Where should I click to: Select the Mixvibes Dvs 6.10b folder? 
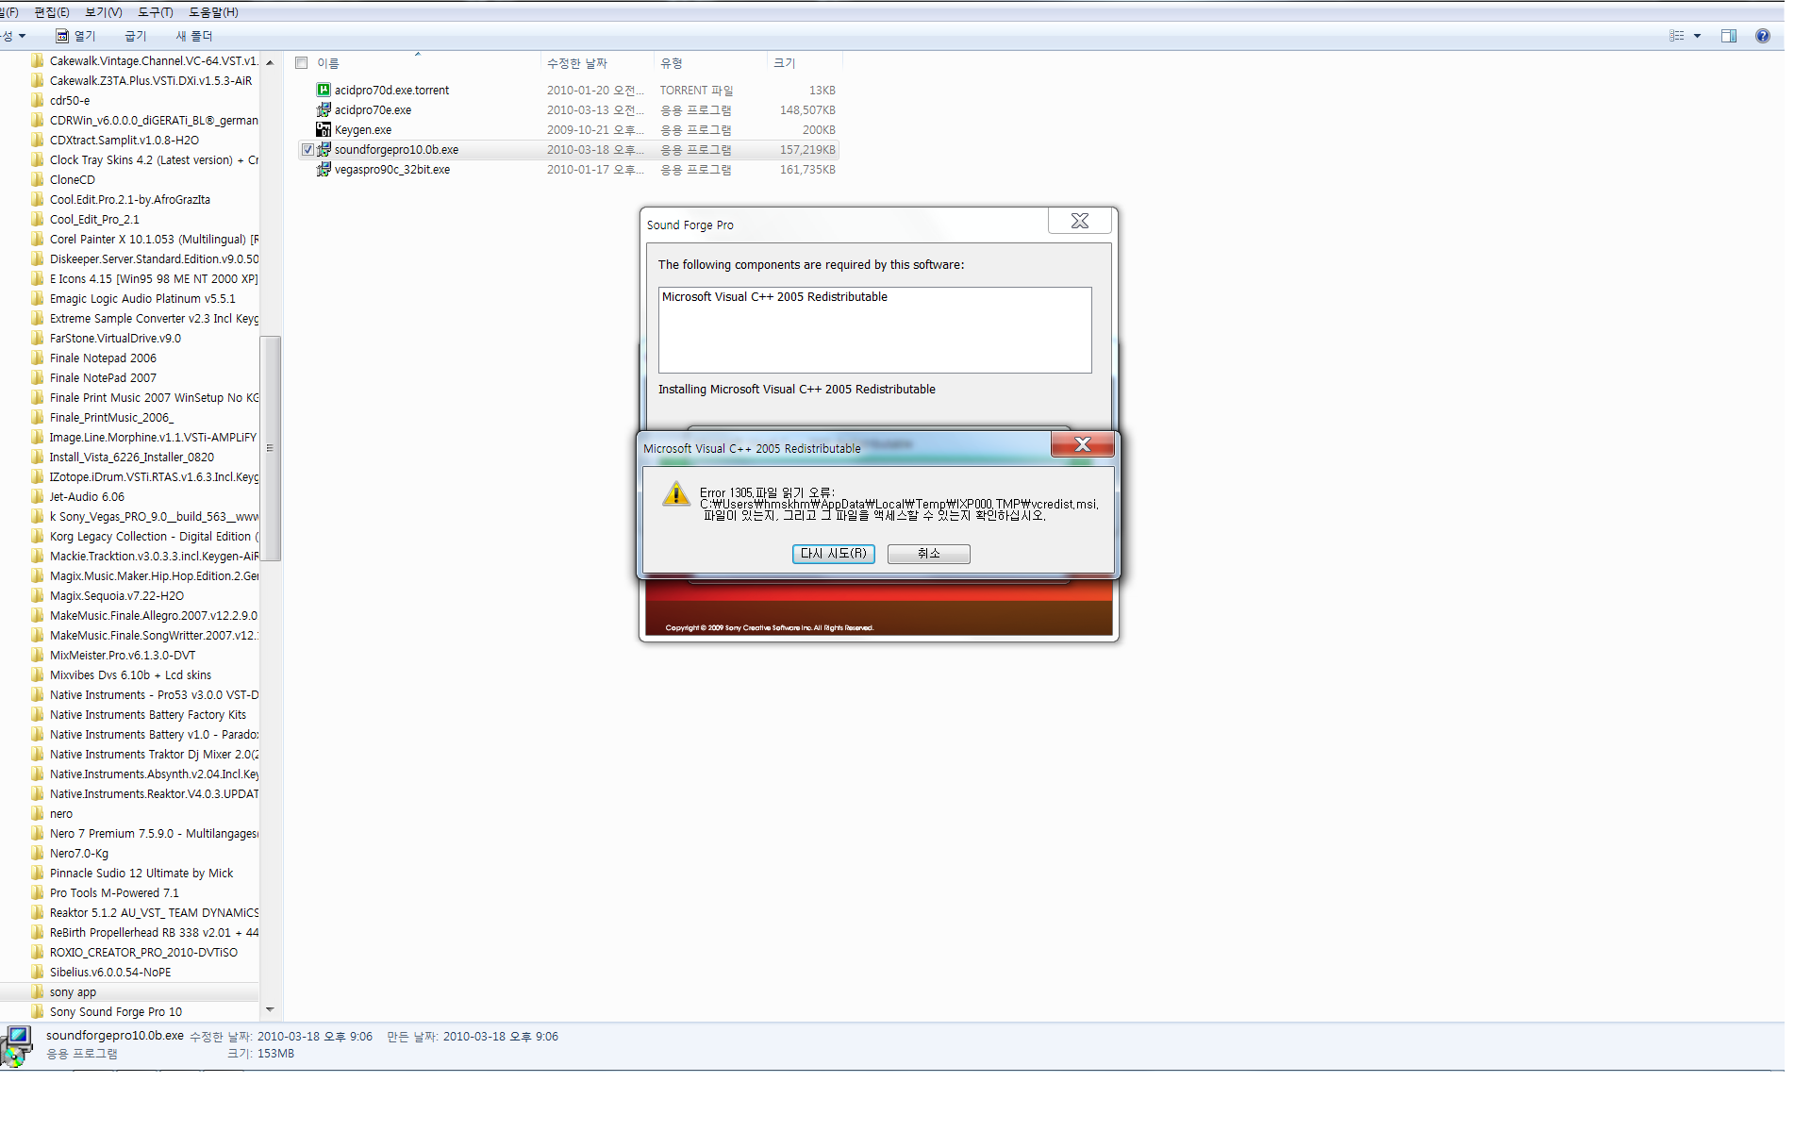[130, 674]
